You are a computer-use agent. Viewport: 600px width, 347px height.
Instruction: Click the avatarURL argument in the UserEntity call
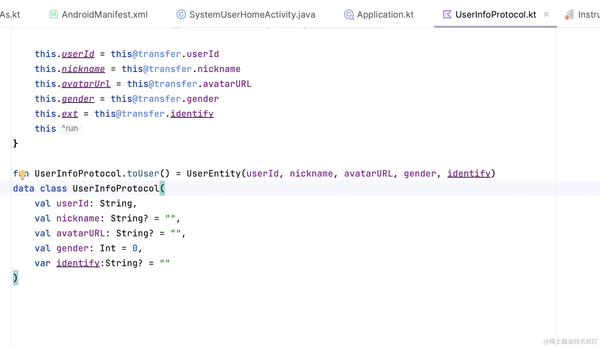[368, 173]
